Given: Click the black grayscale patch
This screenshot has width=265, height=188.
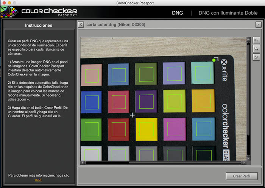Looking at the screenshot, I should [x=204, y=153].
